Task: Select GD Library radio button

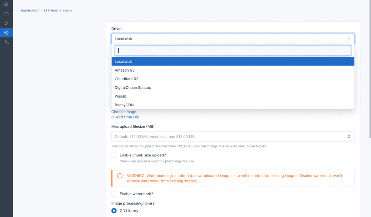Action: [114, 211]
